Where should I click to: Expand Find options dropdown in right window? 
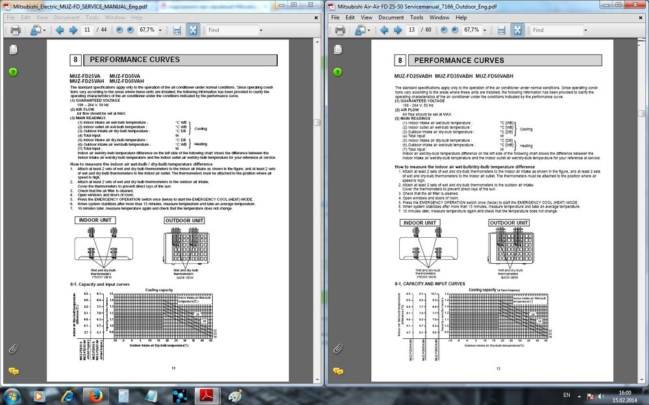pos(585,30)
